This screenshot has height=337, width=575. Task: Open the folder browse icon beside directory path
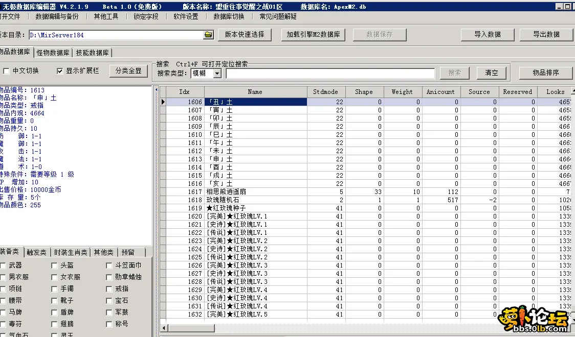(208, 35)
